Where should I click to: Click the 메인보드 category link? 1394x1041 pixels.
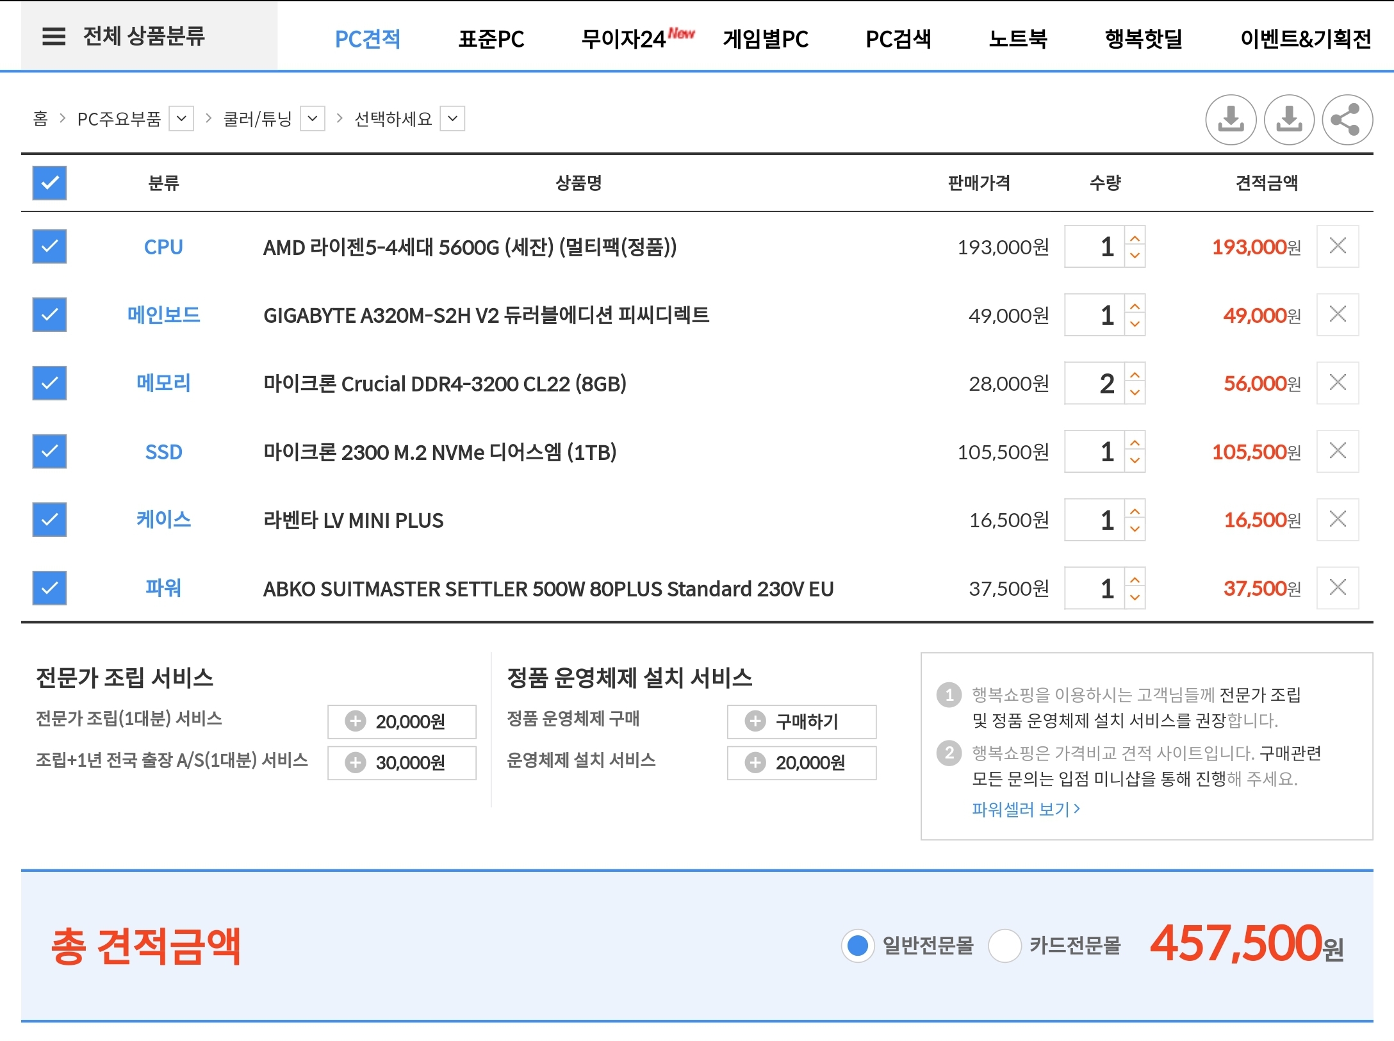(x=163, y=315)
